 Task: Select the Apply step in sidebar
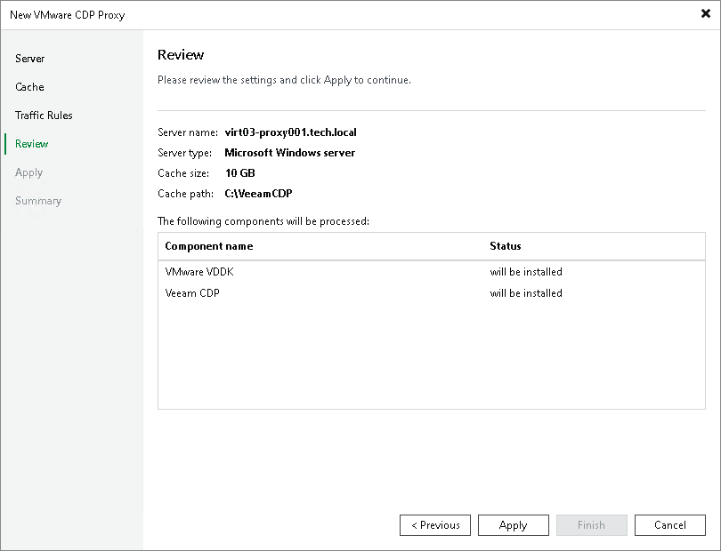coord(29,172)
